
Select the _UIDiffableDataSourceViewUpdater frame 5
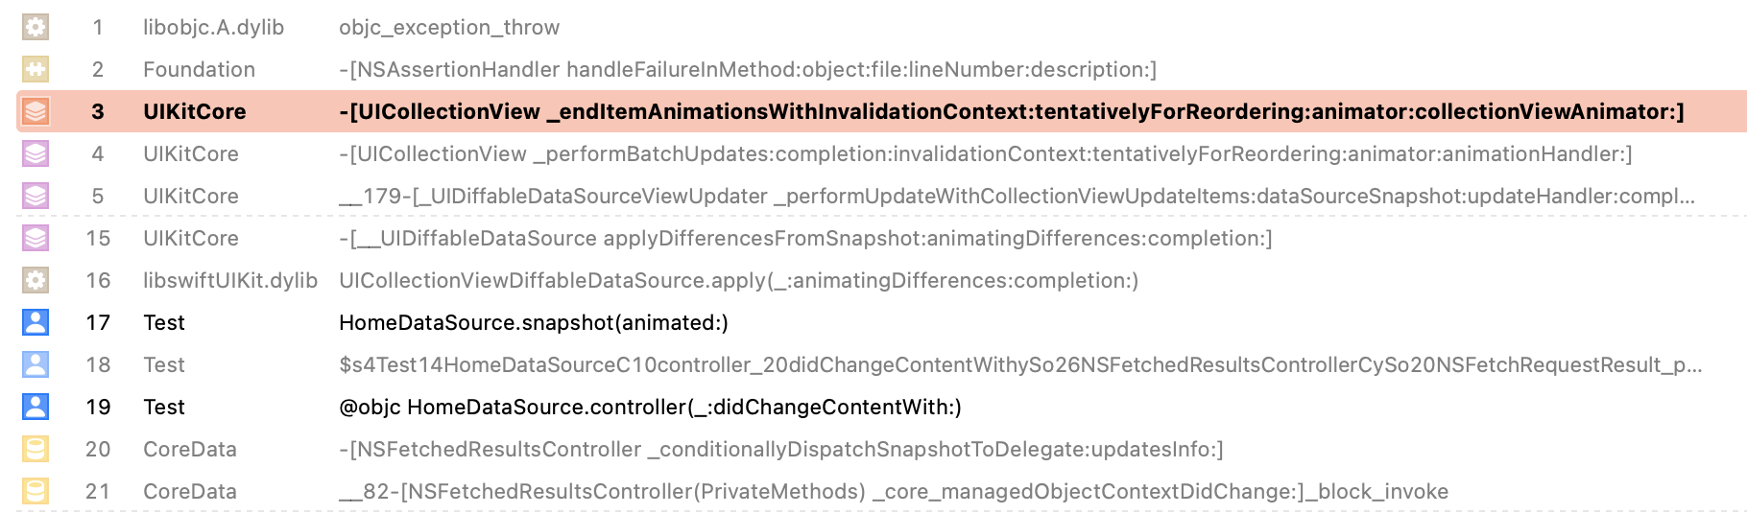tap(1016, 196)
